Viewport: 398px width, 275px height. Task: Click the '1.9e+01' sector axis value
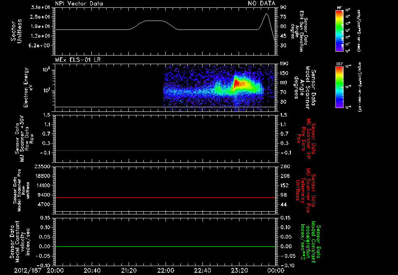coord(40,26)
